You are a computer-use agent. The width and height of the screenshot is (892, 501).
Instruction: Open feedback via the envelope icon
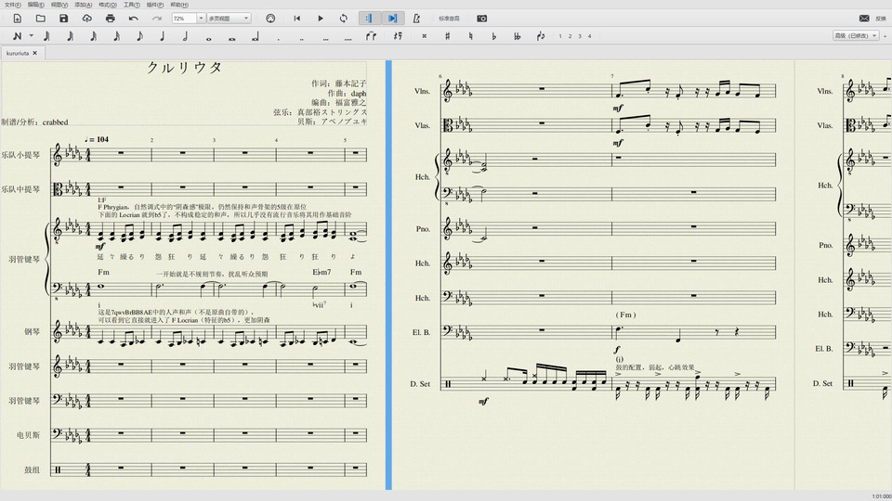click(864, 19)
